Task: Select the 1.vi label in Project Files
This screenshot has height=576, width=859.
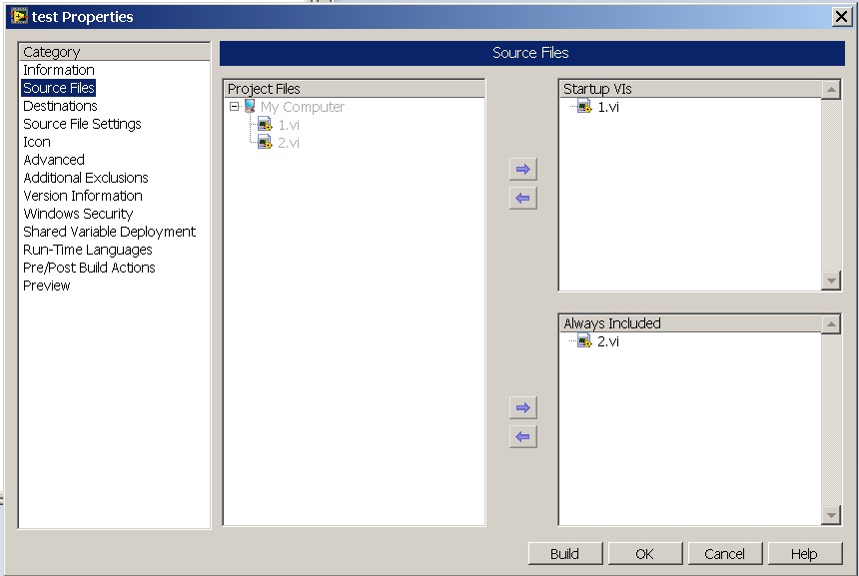Action: (x=289, y=125)
